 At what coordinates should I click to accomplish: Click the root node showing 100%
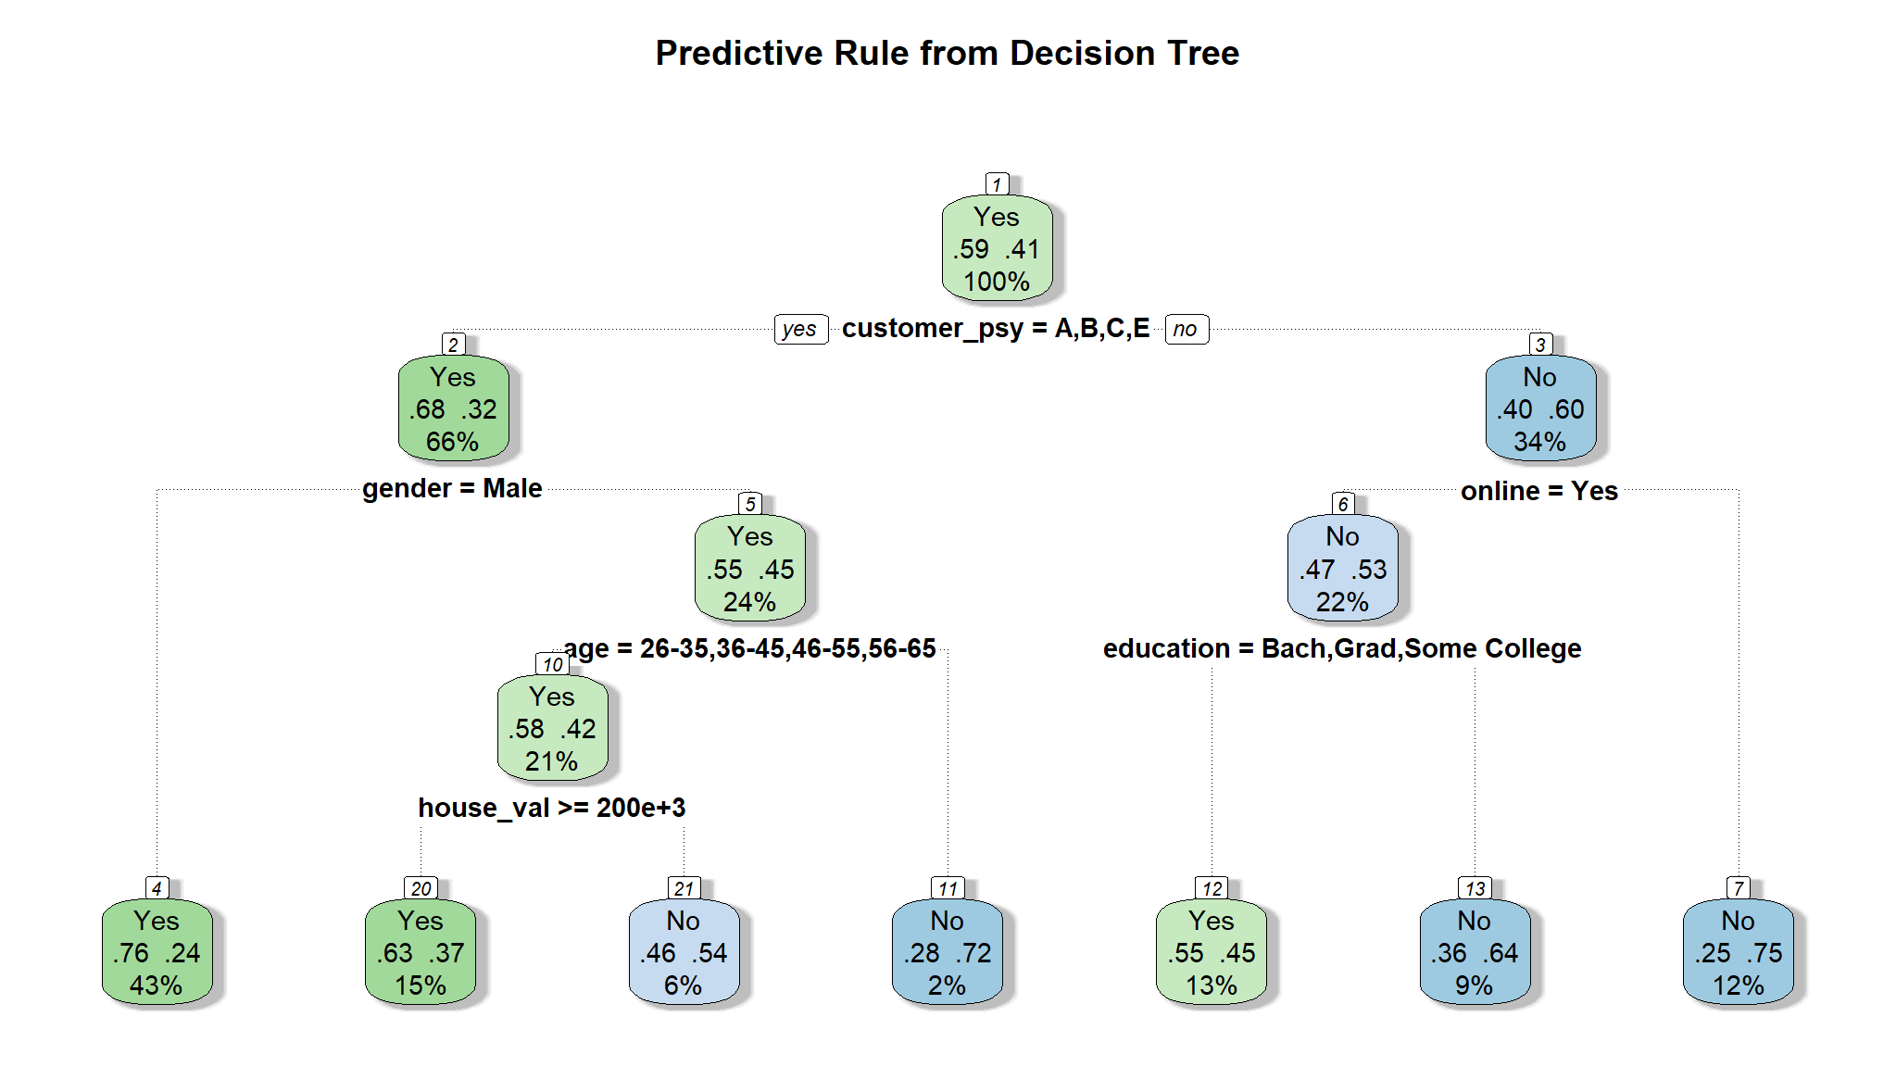(997, 248)
